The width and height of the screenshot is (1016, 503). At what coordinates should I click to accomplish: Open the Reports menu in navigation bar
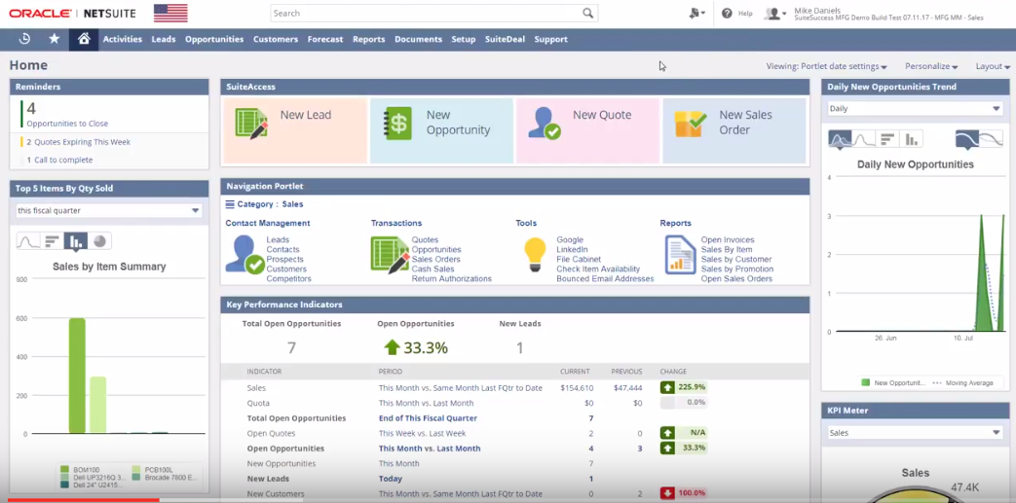point(368,39)
